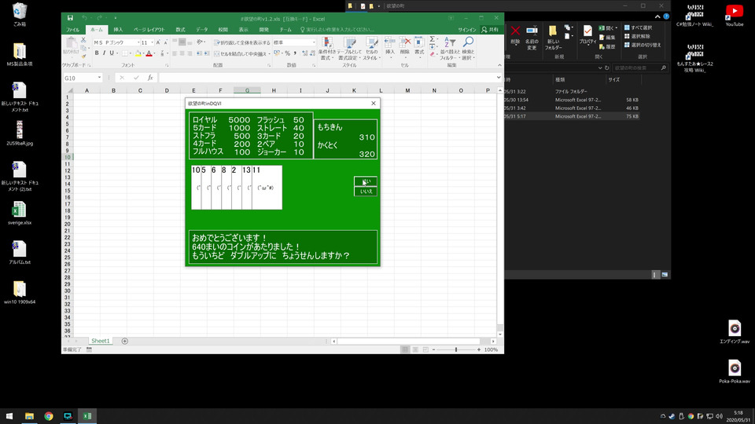The width and height of the screenshot is (755, 424).
Task: Toggle bold formatting in the Excel ribbon
Action: pos(97,53)
